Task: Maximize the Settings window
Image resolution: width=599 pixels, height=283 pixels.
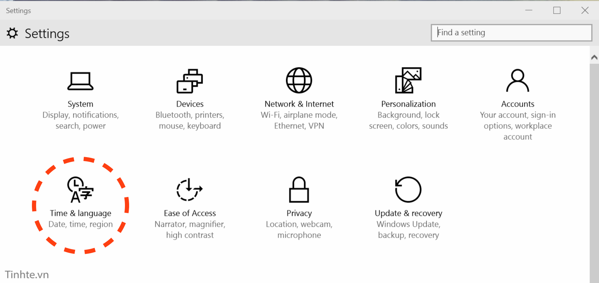Action: click(557, 10)
